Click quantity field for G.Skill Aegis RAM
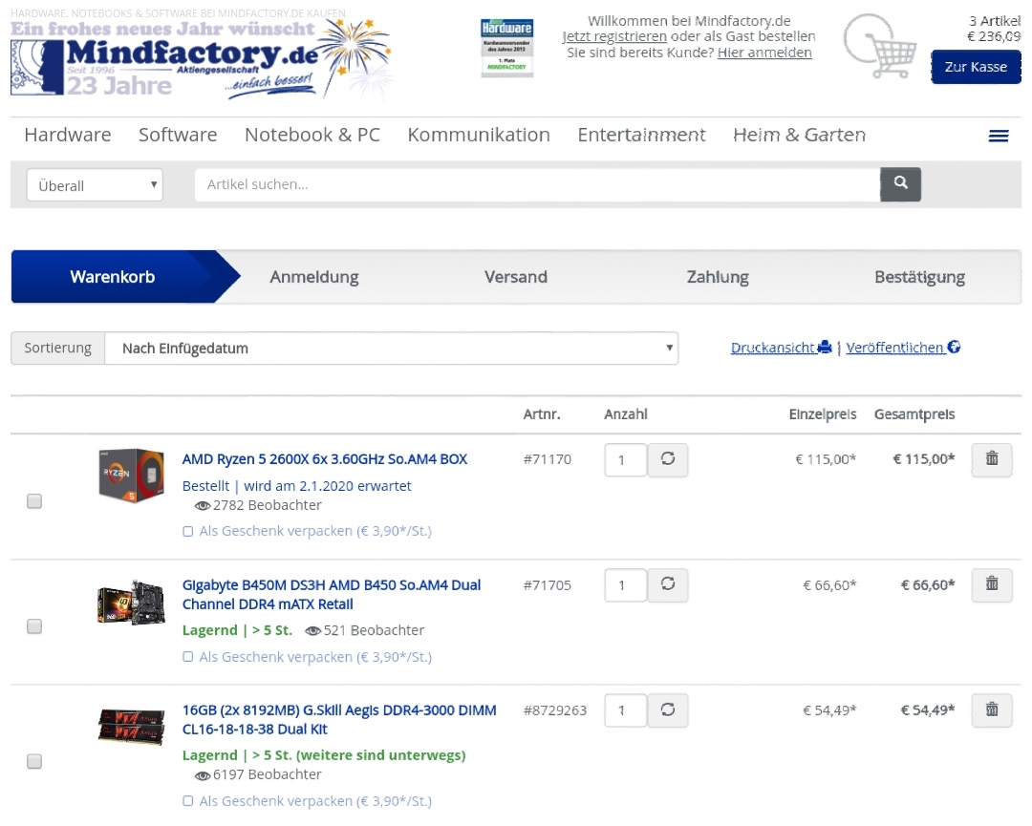1032x826 pixels. (625, 710)
